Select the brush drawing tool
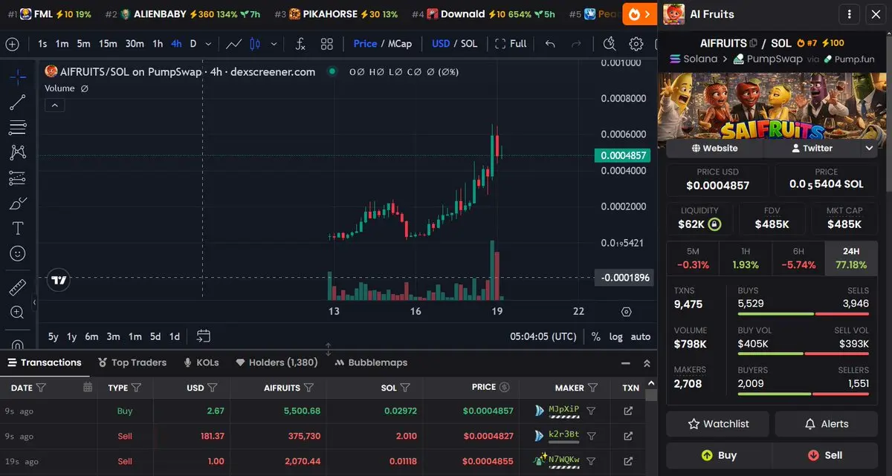 pyautogui.click(x=18, y=203)
